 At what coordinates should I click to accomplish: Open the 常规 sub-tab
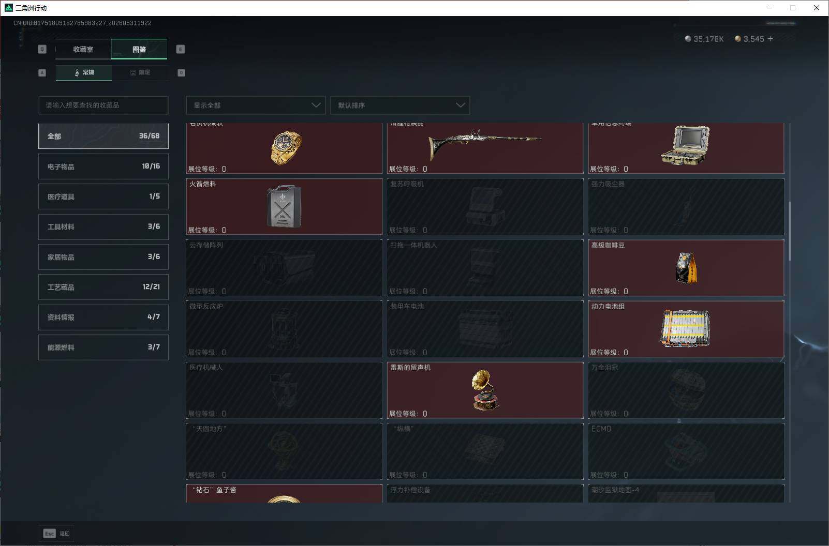(x=84, y=72)
